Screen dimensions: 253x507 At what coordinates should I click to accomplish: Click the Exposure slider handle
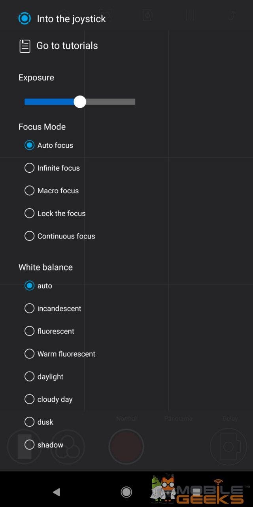80,102
